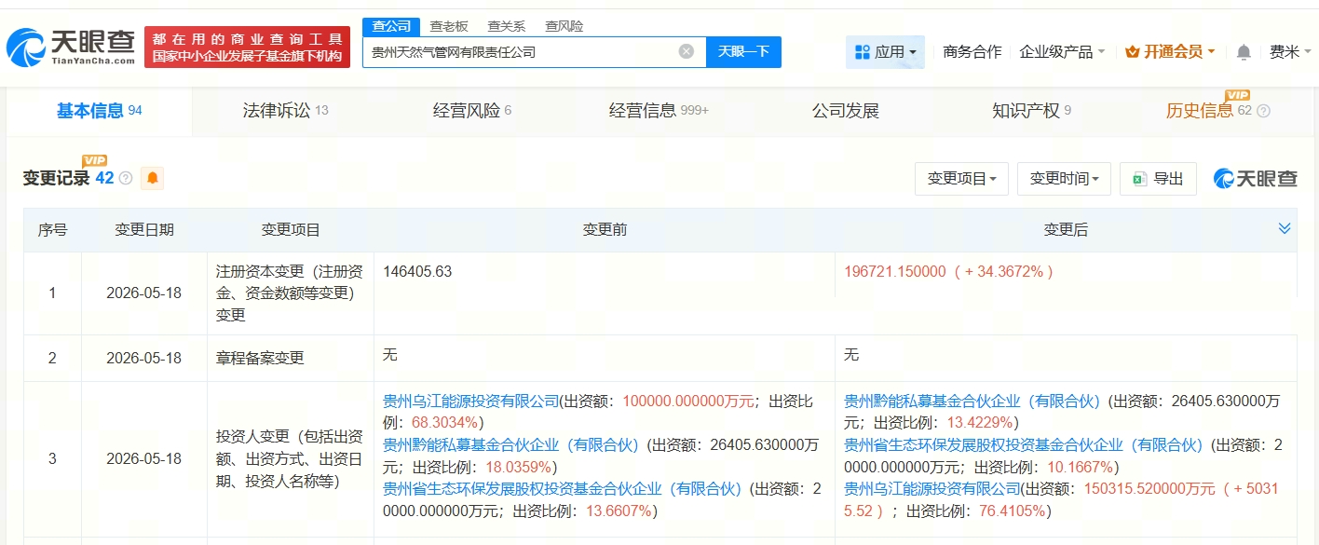
Task: Switch to 法律诉讼 tab
Action: [x=285, y=111]
